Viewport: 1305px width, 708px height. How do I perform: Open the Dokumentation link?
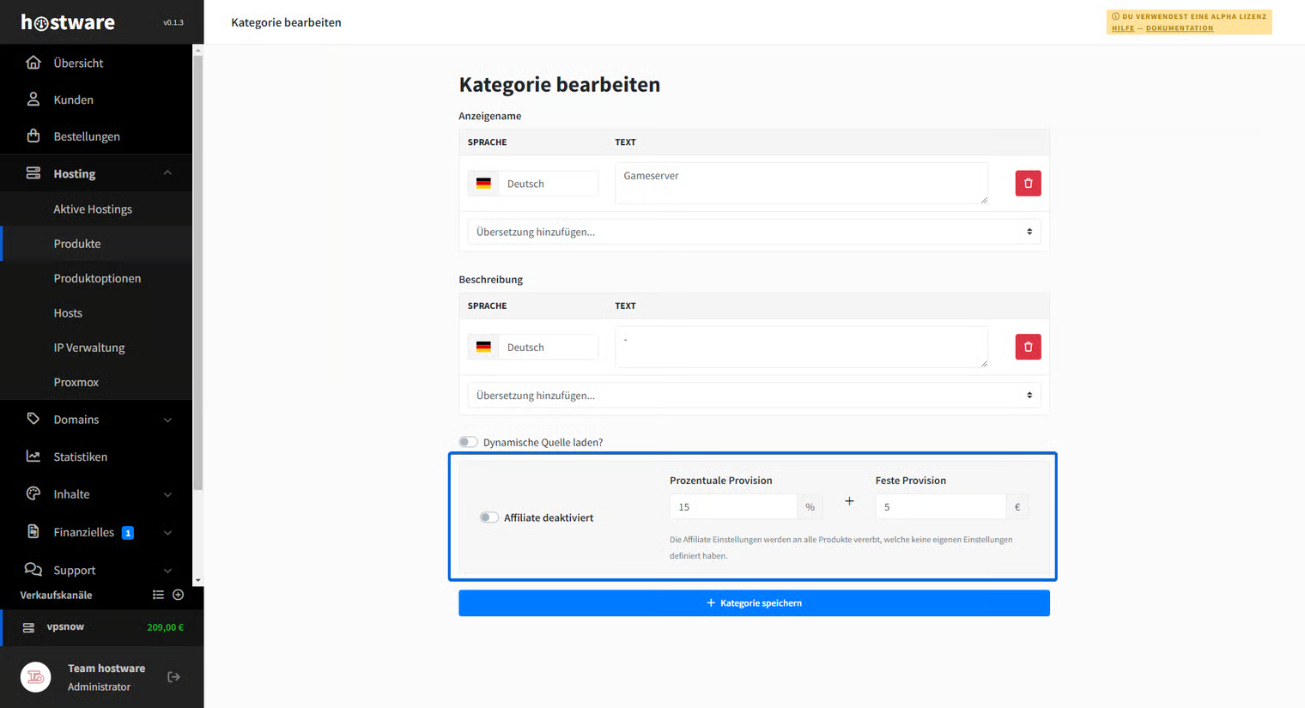coord(1180,28)
